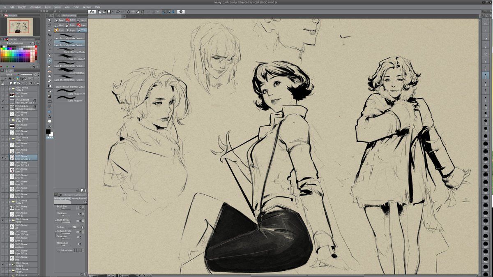Open help via the question mark icon
The width and height of the screenshot is (493, 277).
pos(181,12)
